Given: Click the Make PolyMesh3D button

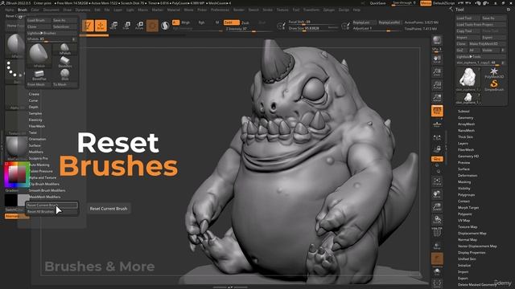Looking at the screenshot, I should tap(487, 44).
